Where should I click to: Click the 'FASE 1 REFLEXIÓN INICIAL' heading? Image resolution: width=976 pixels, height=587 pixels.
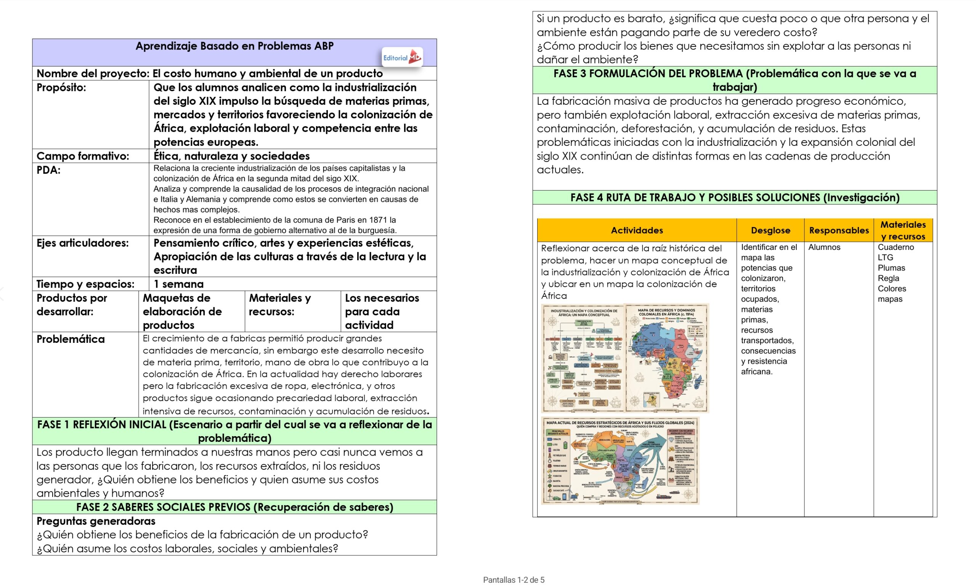[234, 431]
